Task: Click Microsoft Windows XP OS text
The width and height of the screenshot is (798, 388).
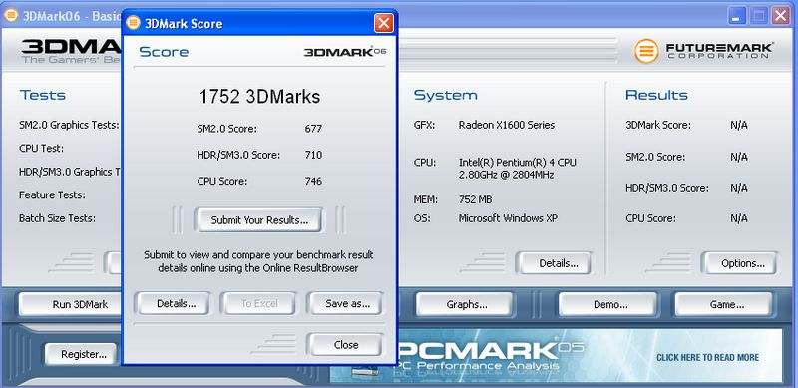Action: tap(508, 218)
